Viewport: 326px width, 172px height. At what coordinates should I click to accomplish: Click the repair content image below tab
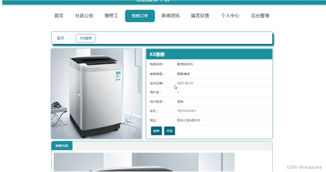point(144,162)
